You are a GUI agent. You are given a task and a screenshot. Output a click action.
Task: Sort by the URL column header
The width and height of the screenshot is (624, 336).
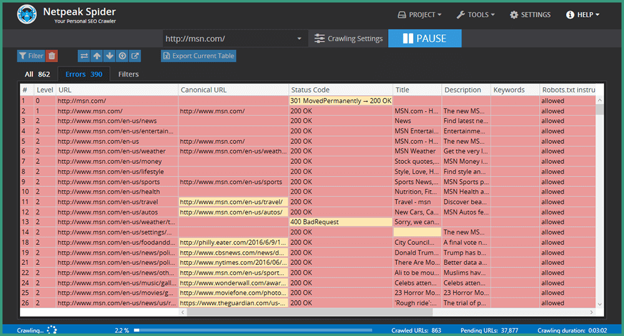[x=117, y=90]
